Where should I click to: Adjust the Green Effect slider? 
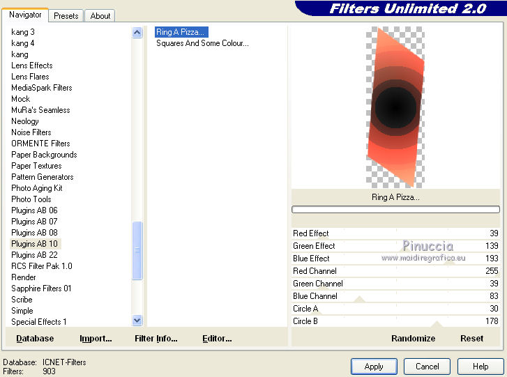click(x=395, y=246)
